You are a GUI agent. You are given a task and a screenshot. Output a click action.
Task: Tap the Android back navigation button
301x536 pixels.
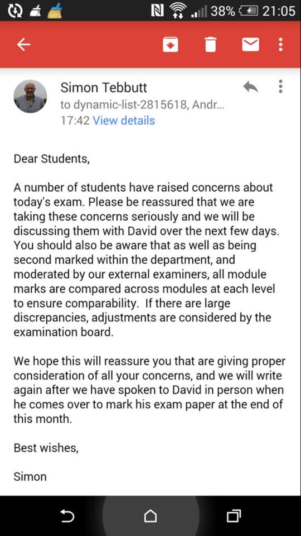tap(67, 515)
